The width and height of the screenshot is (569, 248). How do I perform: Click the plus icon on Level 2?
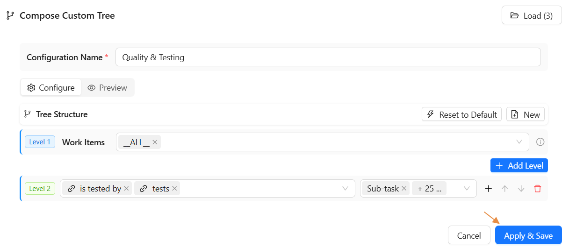[x=489, y=189]
